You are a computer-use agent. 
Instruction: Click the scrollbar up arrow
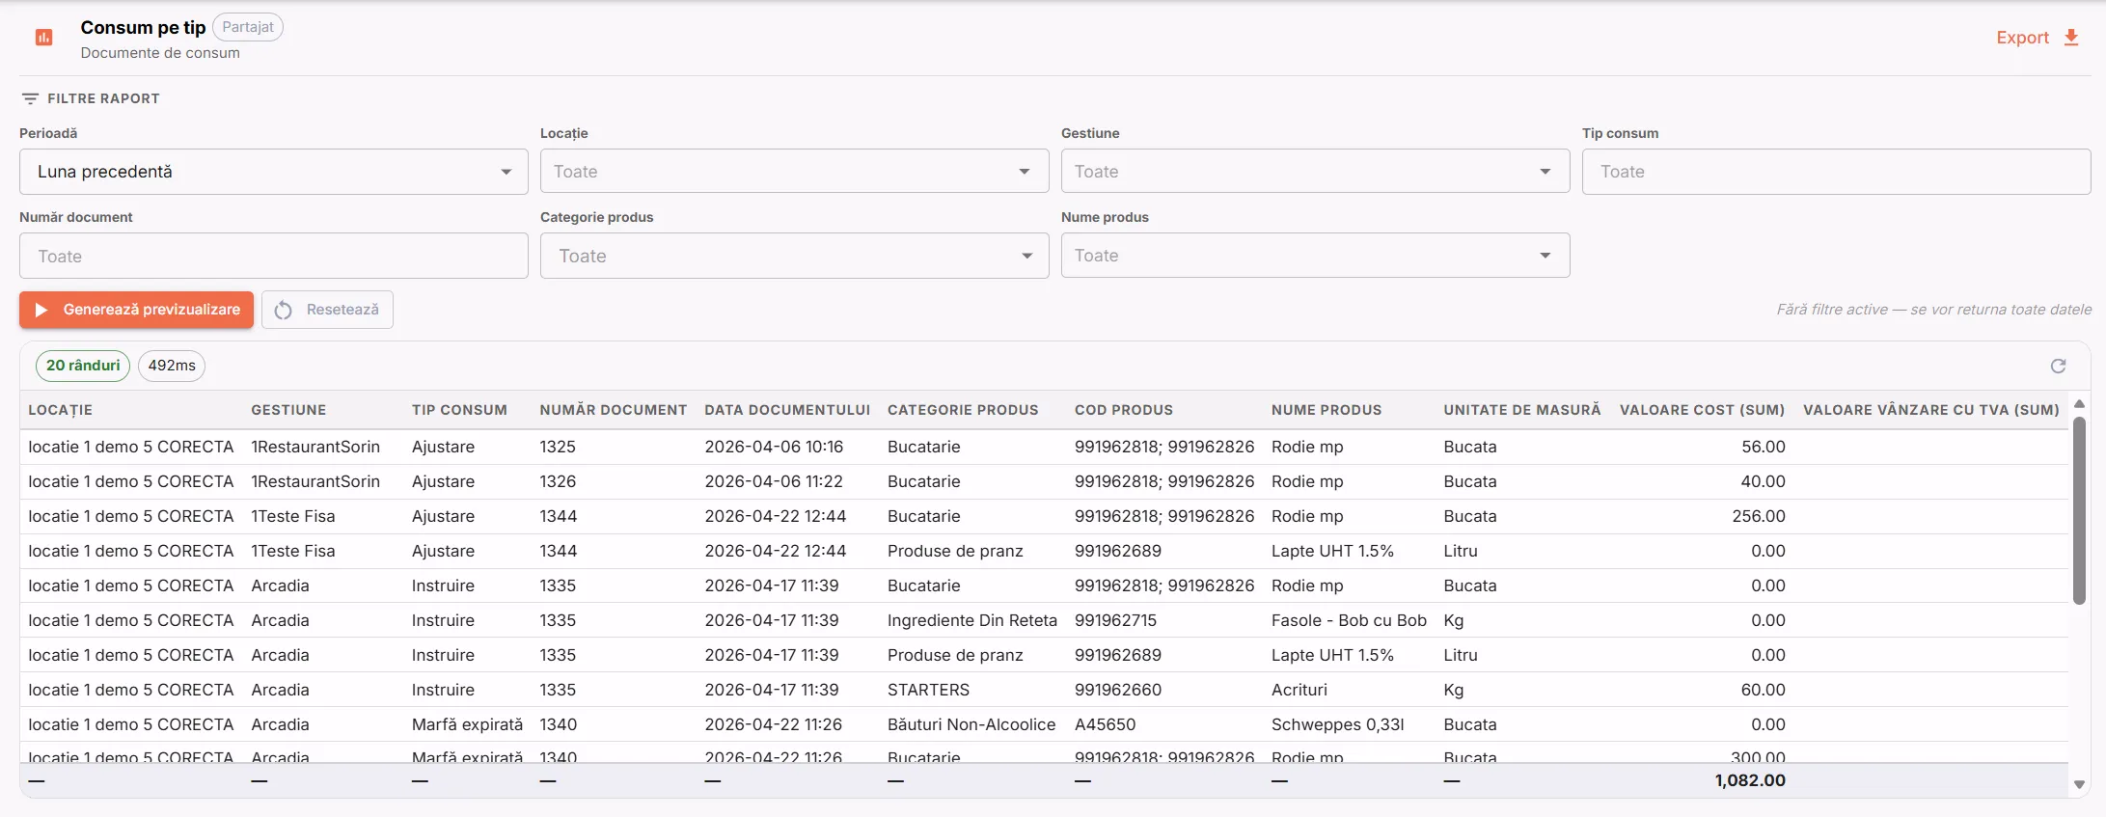(x=2079, y=403)
